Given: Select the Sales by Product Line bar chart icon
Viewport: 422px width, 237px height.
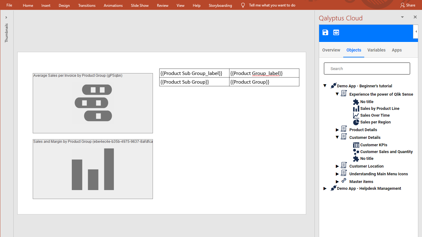Looking at the screenshot, I should tap(356, 109).
